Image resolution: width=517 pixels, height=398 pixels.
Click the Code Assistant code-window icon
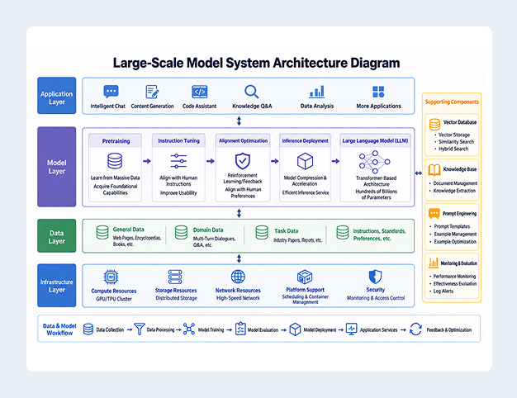point(200,92)
